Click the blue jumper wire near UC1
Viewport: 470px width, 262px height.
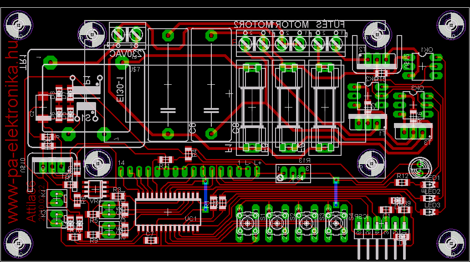[x=206, y=195]
